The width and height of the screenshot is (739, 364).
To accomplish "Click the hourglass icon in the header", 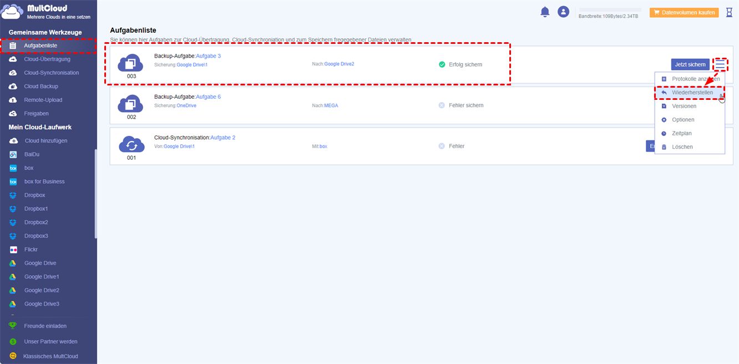I will (x=729, y=12).
